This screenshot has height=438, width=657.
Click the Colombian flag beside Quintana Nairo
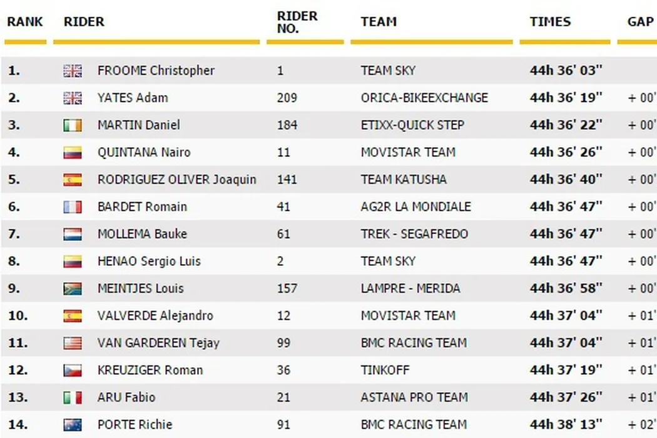coord(73,153)
